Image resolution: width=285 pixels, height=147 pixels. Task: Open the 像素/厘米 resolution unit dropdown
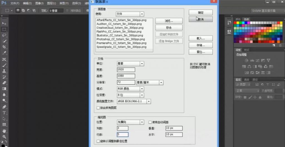(149, 82)
